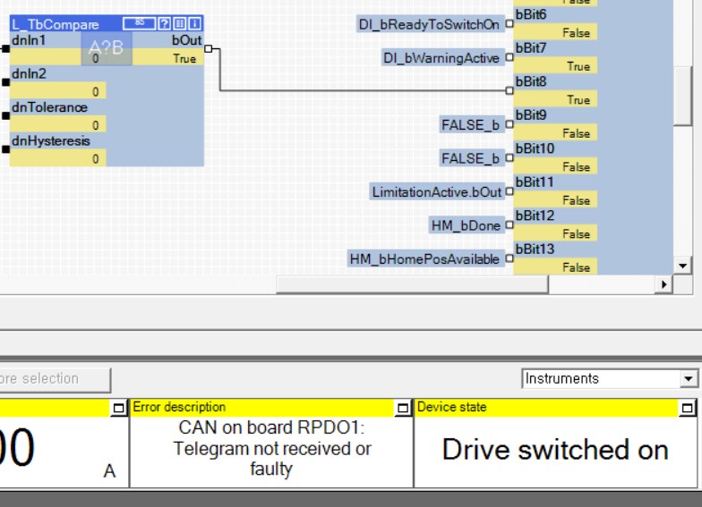
Task: Click bBit6 port next to DI_bReadyToSwitchOn
Action: click(509, 23)
